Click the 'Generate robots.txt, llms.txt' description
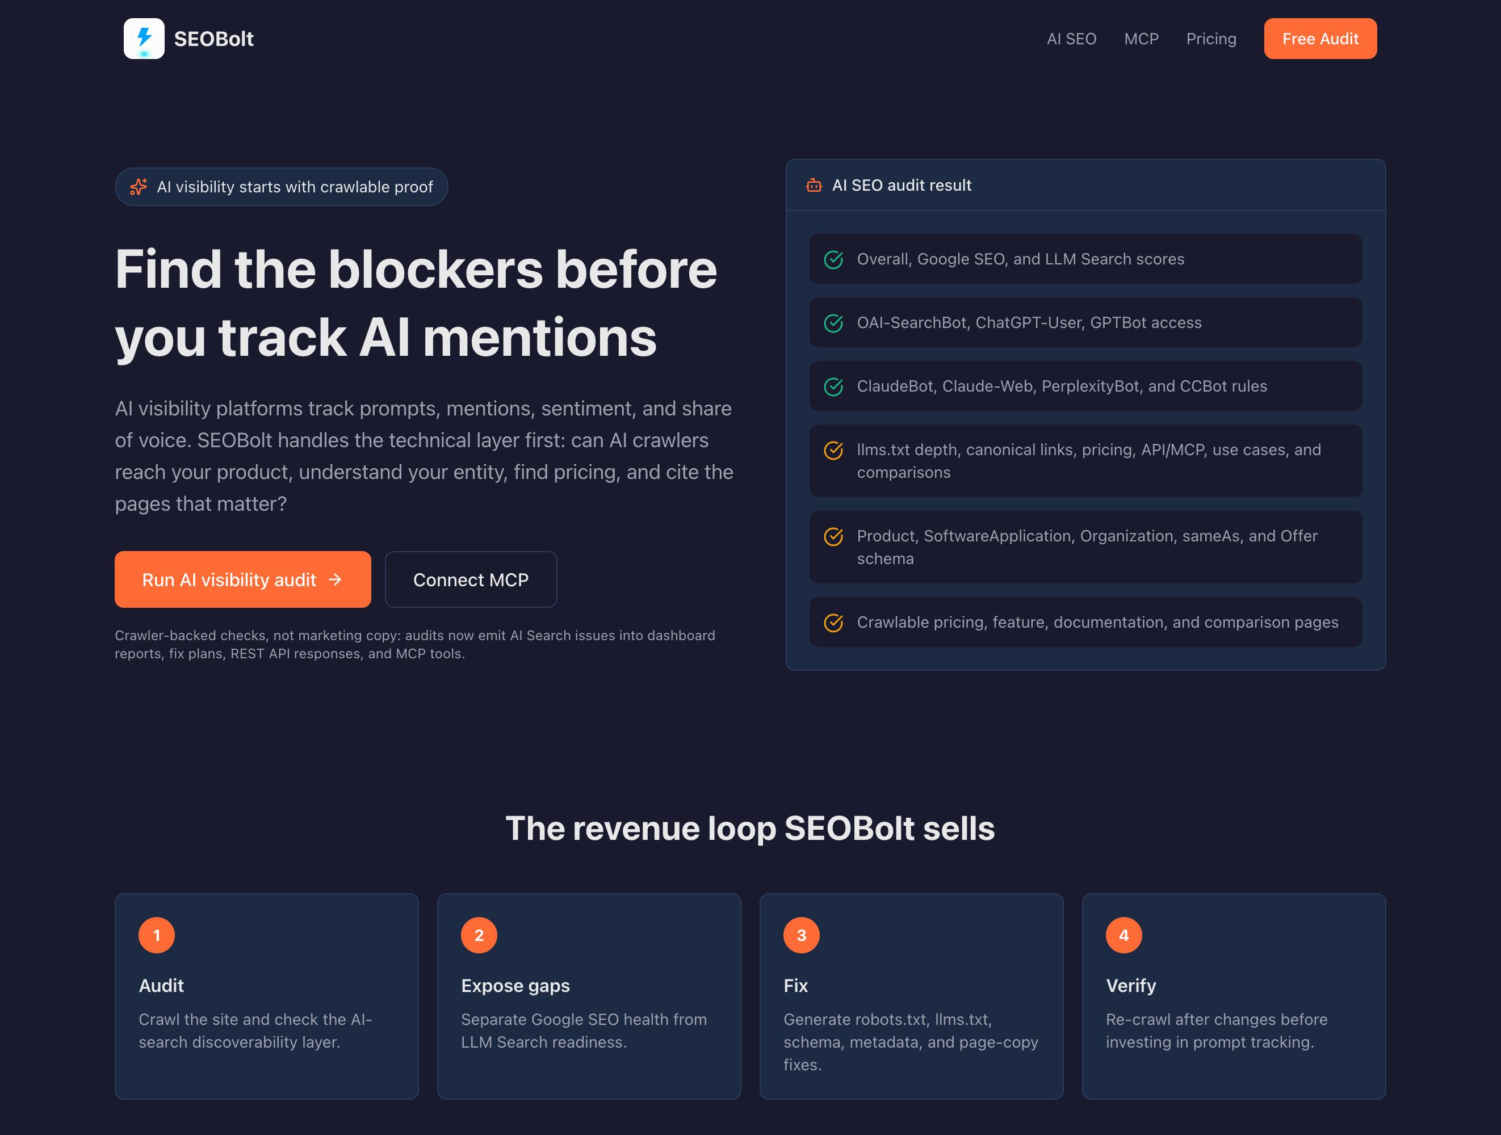Screen dimensions: 1501x1135 point(911,1042)
